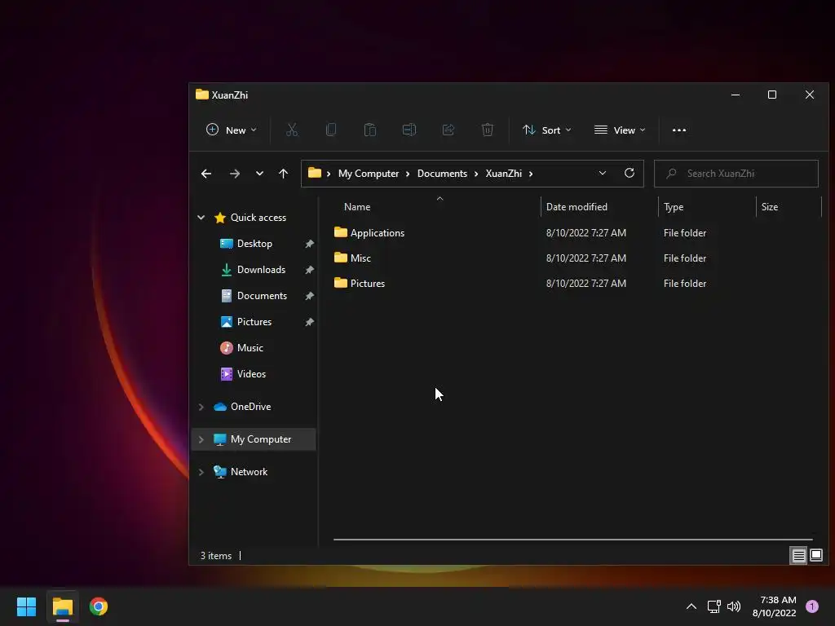This screenshot has height=626, width=835.
Task: Sort by the Type column header
Action: point(674,207)
